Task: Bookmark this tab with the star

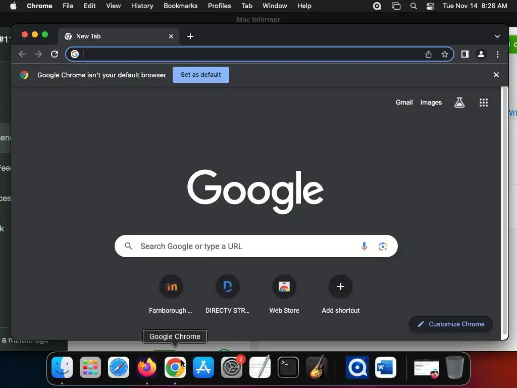Action: point(444,54)
